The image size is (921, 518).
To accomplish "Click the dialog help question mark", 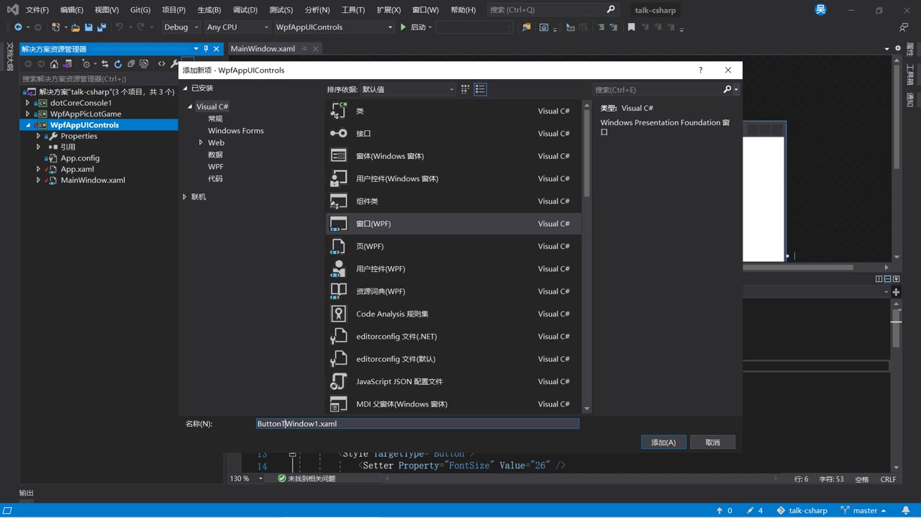I will [x=700, y=70].
